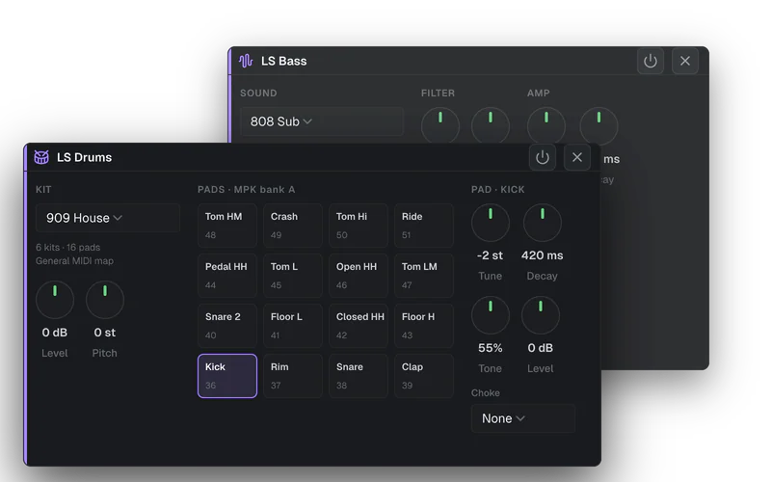Trigger the Rim pad 37

(x=293, y=376)
